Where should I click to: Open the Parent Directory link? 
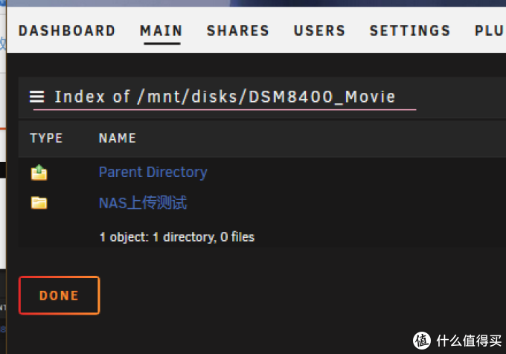click(x=153, y=172)
